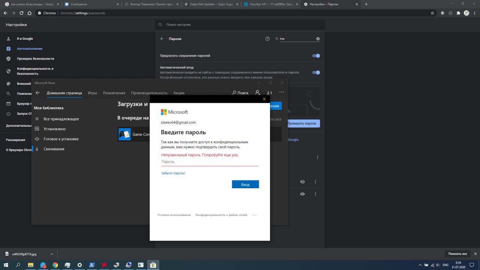
Task: Open more options beside the crossed-out eye
Action: (x=315, y=182)
